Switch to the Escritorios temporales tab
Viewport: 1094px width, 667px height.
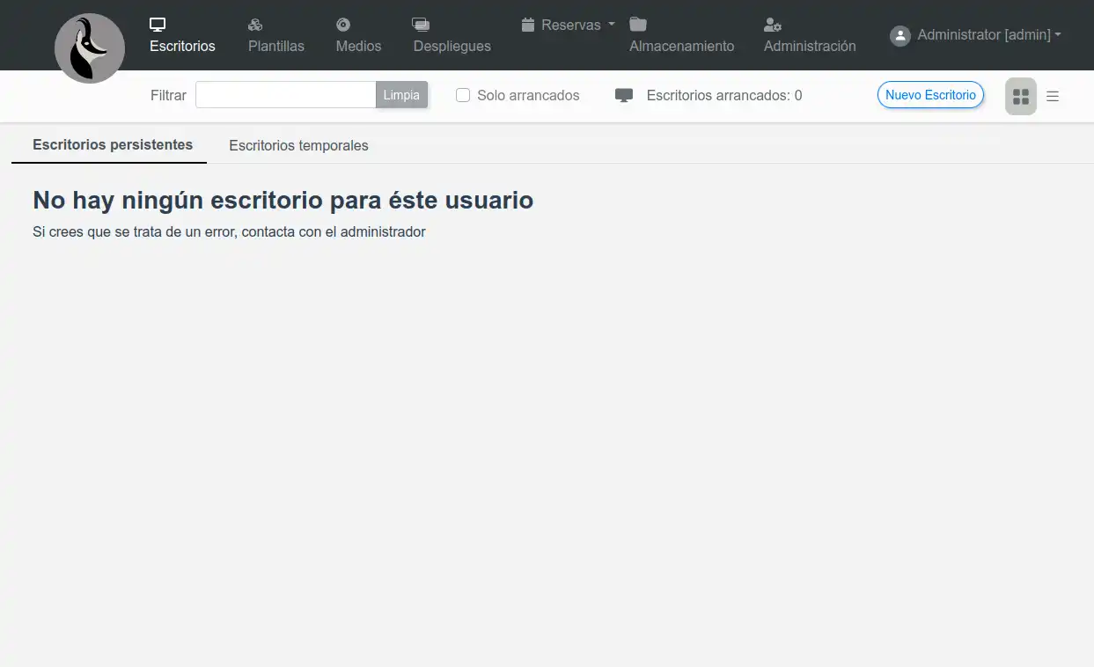click(298, 146)
